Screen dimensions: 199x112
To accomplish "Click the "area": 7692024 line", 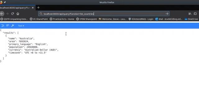I will click(x=19, y=41).
